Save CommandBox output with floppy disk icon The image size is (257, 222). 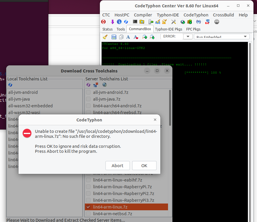click(x=114, y=37)
